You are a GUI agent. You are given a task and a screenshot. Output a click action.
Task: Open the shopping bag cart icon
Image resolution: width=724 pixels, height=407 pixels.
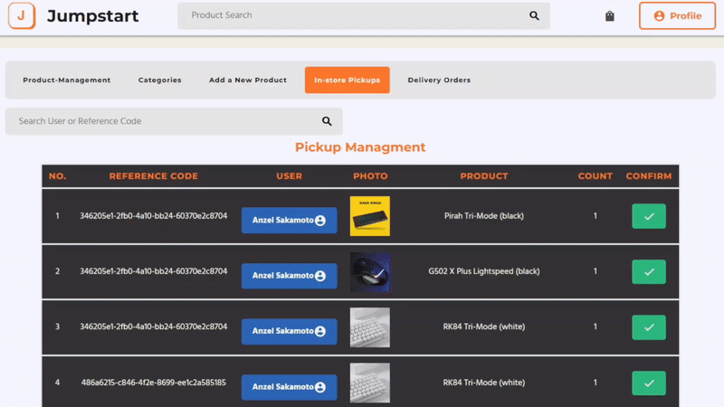click(609, 16)
